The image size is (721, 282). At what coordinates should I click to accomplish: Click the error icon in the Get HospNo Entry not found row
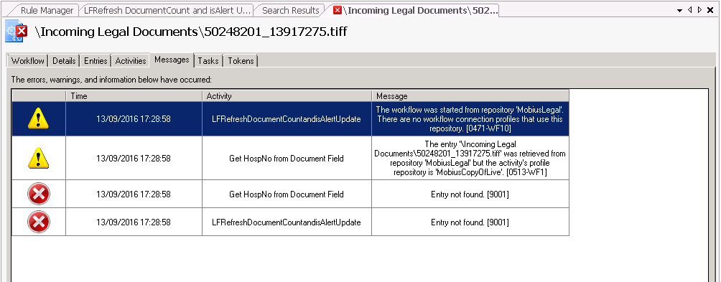[x=39, y=194]
